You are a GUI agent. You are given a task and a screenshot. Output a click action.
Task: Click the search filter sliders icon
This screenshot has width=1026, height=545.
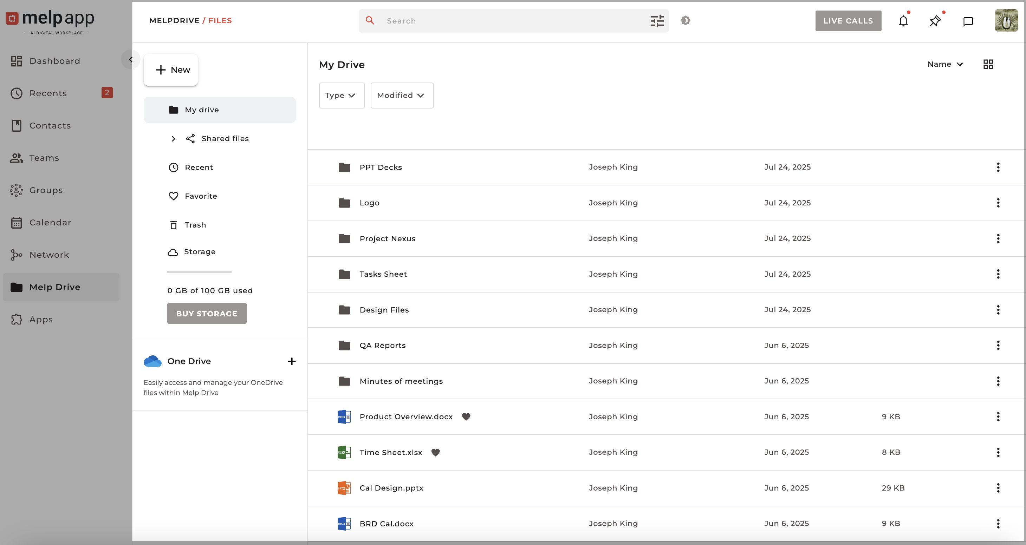657,21
